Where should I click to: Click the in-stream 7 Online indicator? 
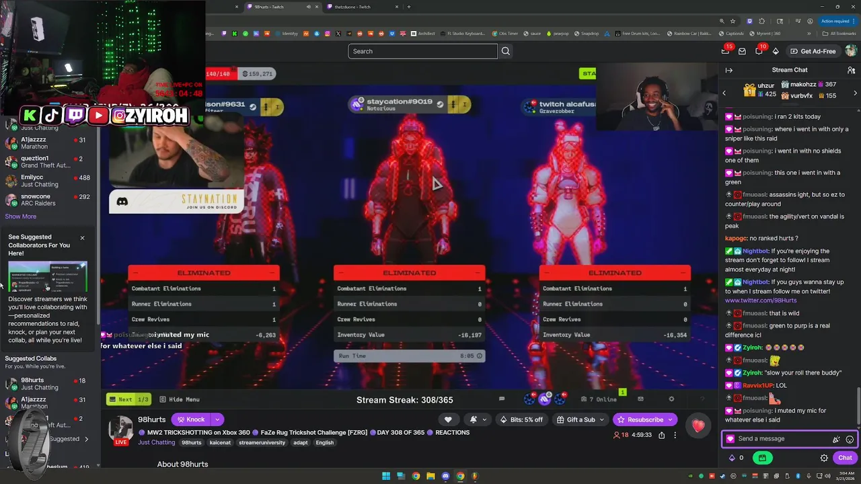click(x=599, y=399)
